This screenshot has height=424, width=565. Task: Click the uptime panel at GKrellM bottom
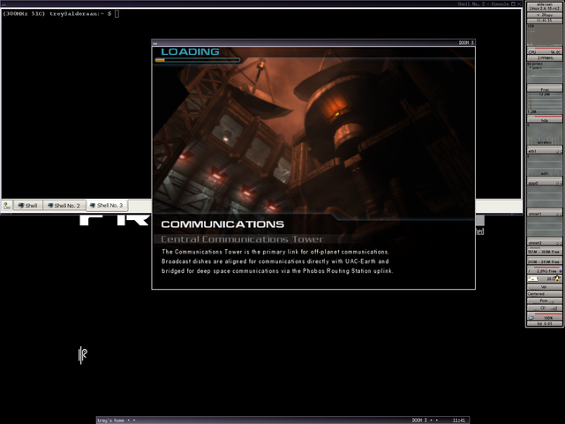tap(545, 324)
